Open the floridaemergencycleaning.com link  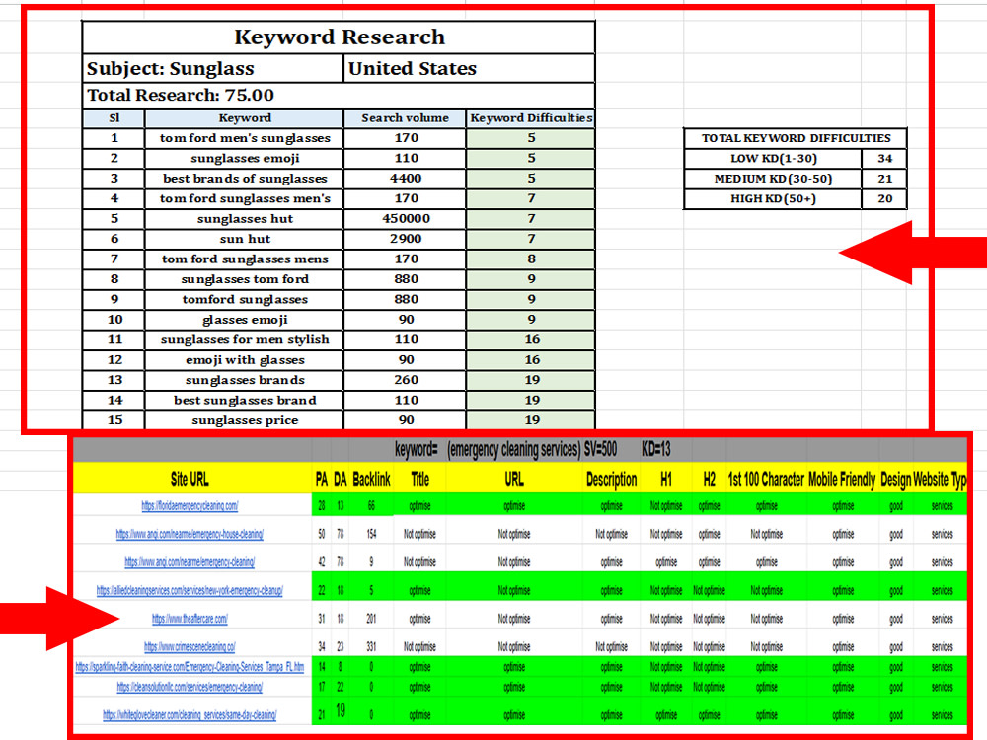(190, 506)
